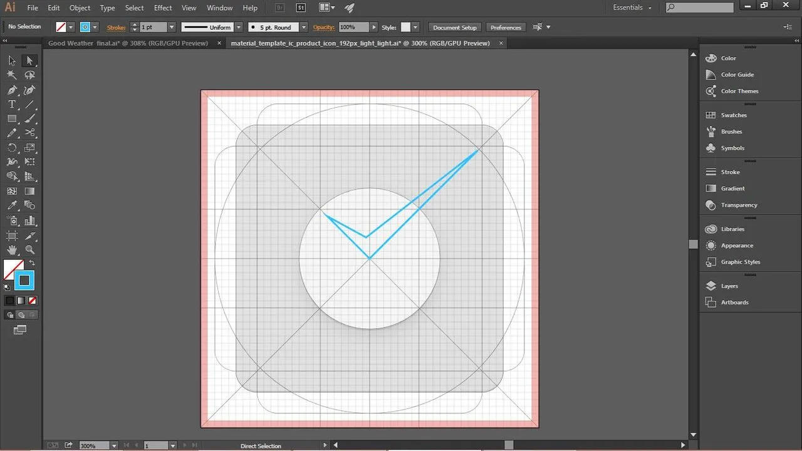Select the Selection tool (black arrow)
The width and height of the screenshot is (802, 451).
(12, 61)
